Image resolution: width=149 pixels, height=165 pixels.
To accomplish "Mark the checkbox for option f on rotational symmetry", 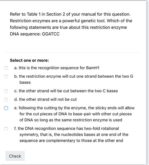I will point(6,129).
